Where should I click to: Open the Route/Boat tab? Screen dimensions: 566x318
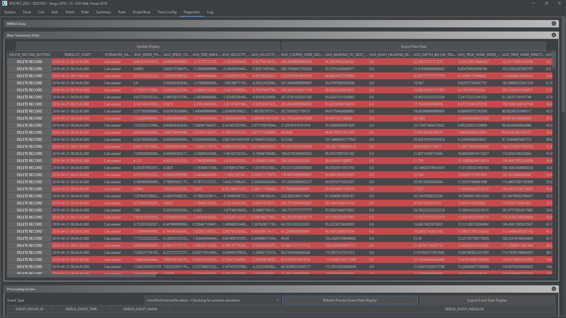141,12
